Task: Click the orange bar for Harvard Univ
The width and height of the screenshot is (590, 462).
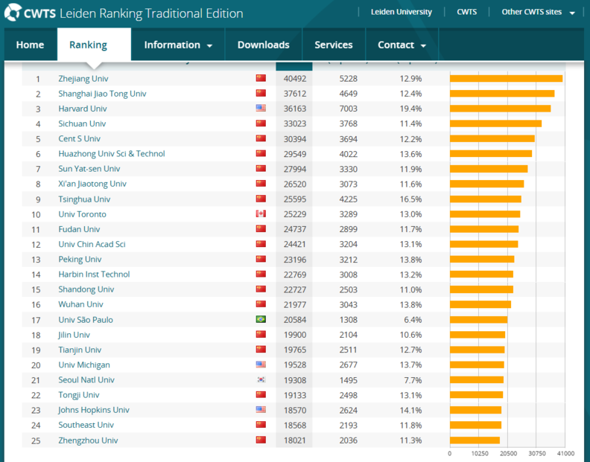Action: [x=500, y=109]
